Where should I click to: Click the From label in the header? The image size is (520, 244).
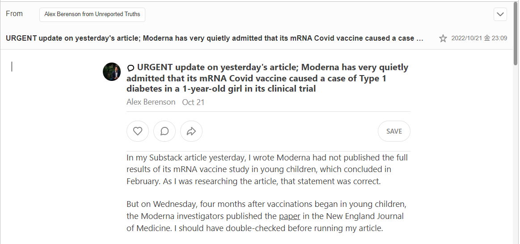[x=14, y=14]
